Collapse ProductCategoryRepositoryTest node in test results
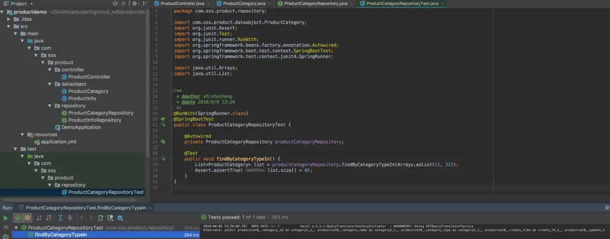Image resolution: width=610 pixels, height=239 pixels. coord(16,228)
